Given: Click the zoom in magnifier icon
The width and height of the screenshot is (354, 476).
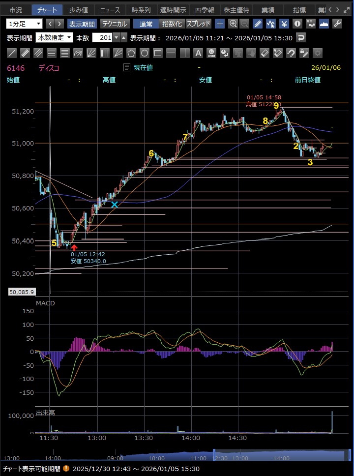Looking at the screenshot, I should click(233, 24).
